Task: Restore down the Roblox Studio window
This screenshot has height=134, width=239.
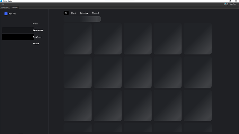Action: click(x=230, y=1)
